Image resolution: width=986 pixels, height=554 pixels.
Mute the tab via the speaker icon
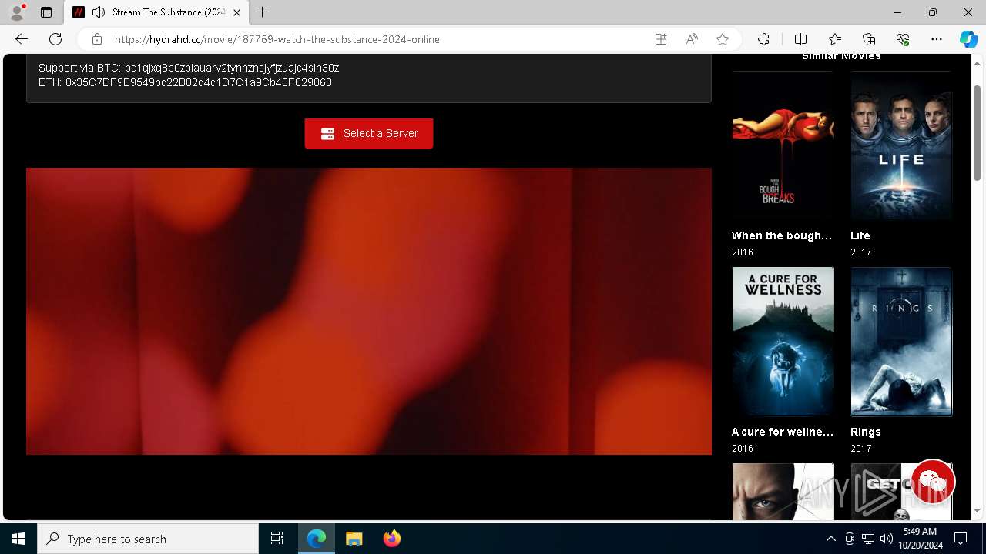click(99, 12)
